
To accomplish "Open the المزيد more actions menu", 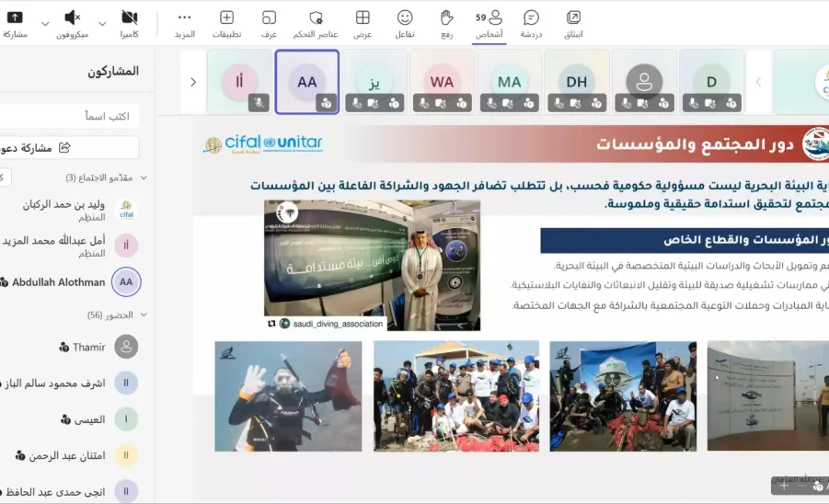I will [x=185, y=24].
